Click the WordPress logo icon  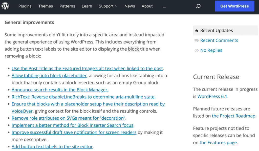5,6
